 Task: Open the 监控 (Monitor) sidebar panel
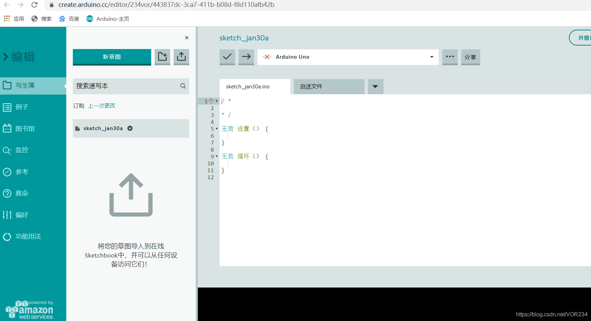(x=22, y=150)
